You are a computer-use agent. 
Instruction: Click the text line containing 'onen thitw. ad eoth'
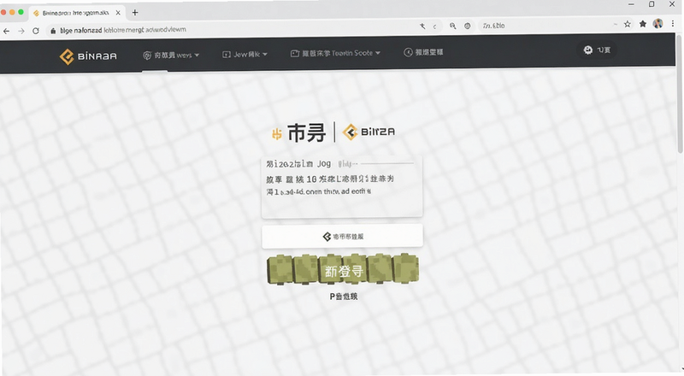coord(318,191)
